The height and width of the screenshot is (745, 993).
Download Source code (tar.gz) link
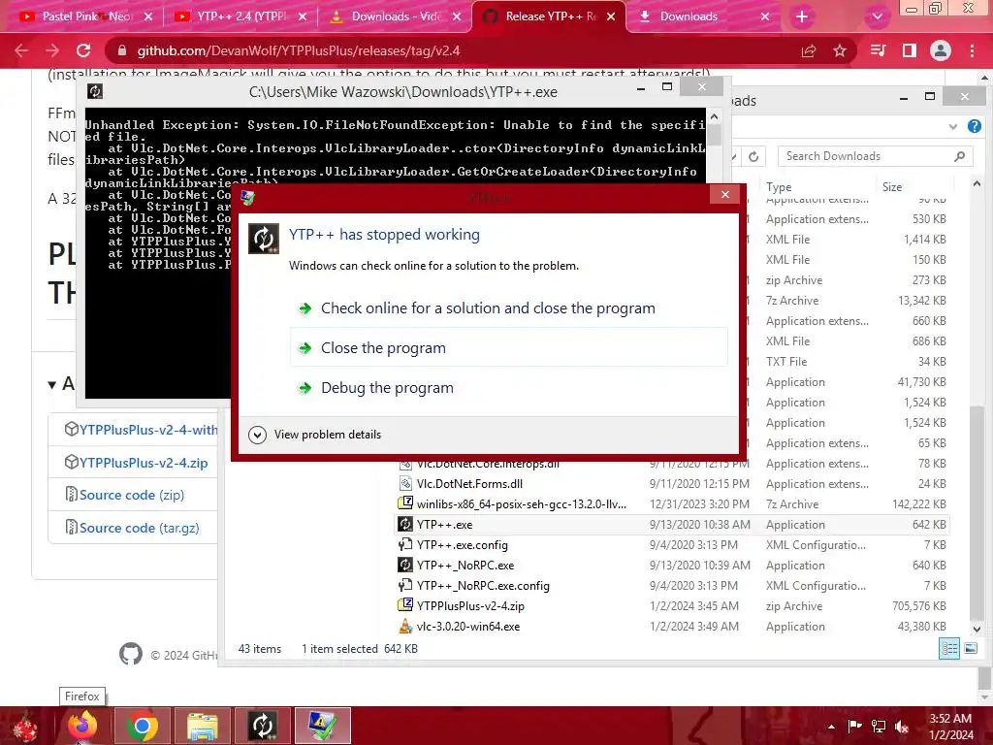(x=140, y=528)
